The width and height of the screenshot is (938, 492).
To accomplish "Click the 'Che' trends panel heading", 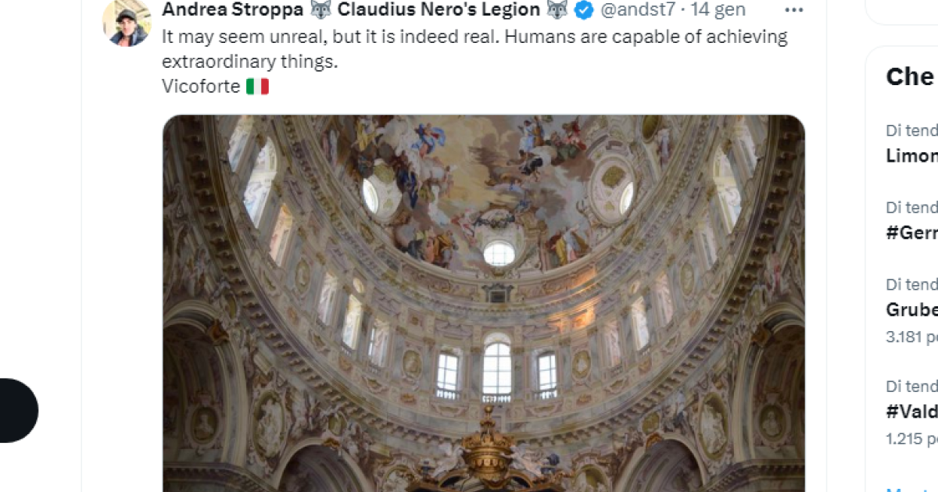I will (910, 77).
